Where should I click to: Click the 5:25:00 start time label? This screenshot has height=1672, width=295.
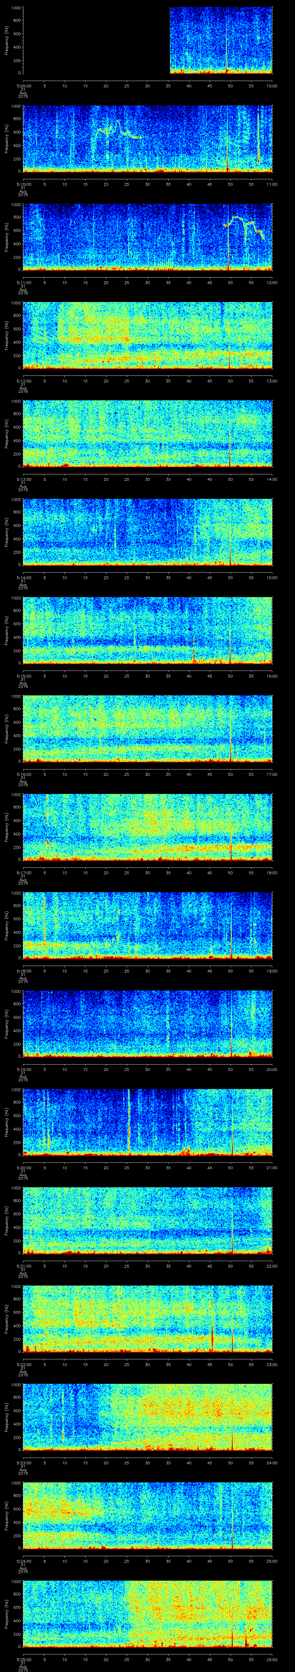[x=23, y=1659]
